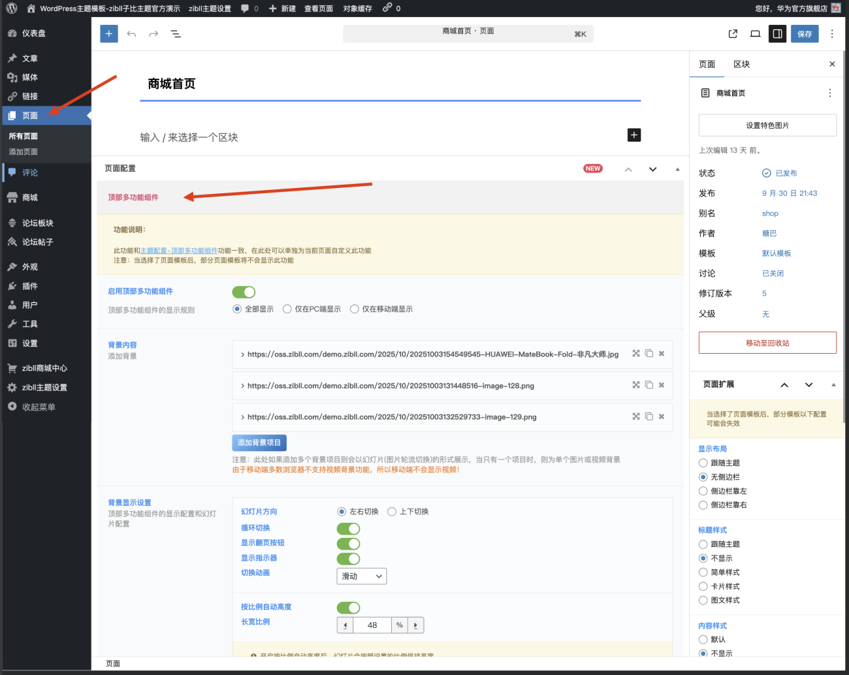
Task: Switch to the 区块 tab
Action: tap(741, 64)
